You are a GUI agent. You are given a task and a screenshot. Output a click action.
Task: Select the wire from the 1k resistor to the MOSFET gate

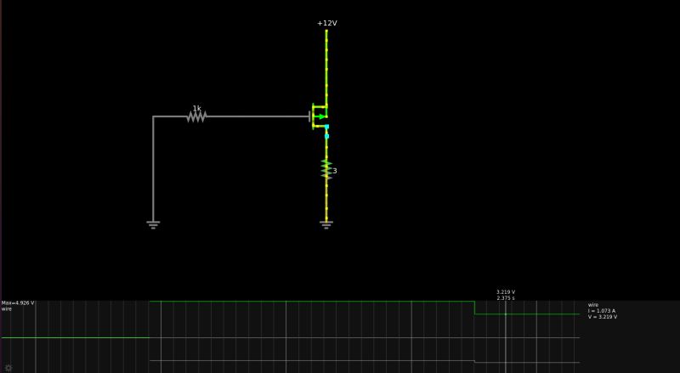(258, 116)
